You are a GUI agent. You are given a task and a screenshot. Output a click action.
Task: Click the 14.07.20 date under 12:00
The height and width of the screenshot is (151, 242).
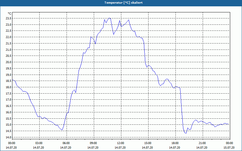[x=120, y=148]
